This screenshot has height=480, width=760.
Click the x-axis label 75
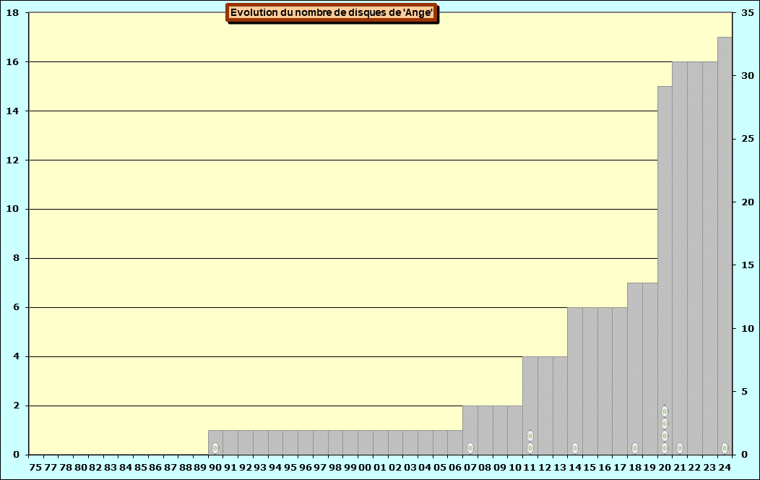(x=35, y=467)
